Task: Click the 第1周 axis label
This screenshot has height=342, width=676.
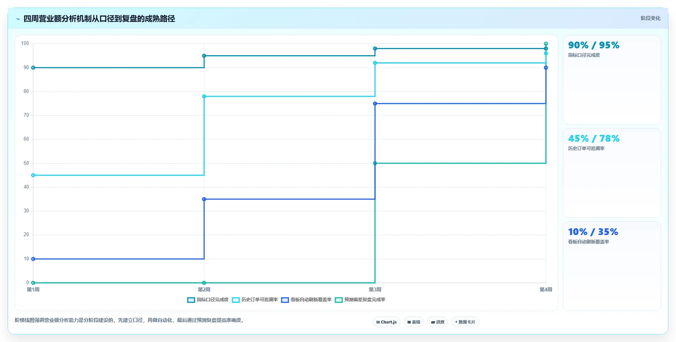Action: [33, 289]
